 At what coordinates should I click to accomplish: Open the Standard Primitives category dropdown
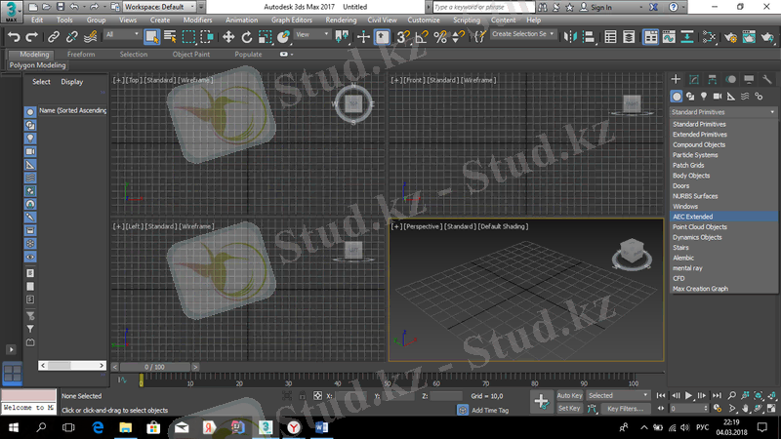(x=723, y=112)
